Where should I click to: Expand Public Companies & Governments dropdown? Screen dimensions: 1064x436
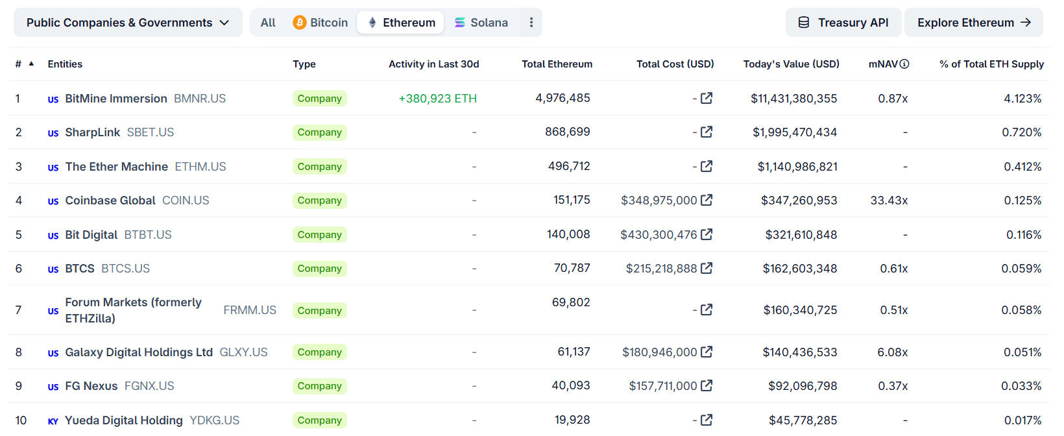128,23
